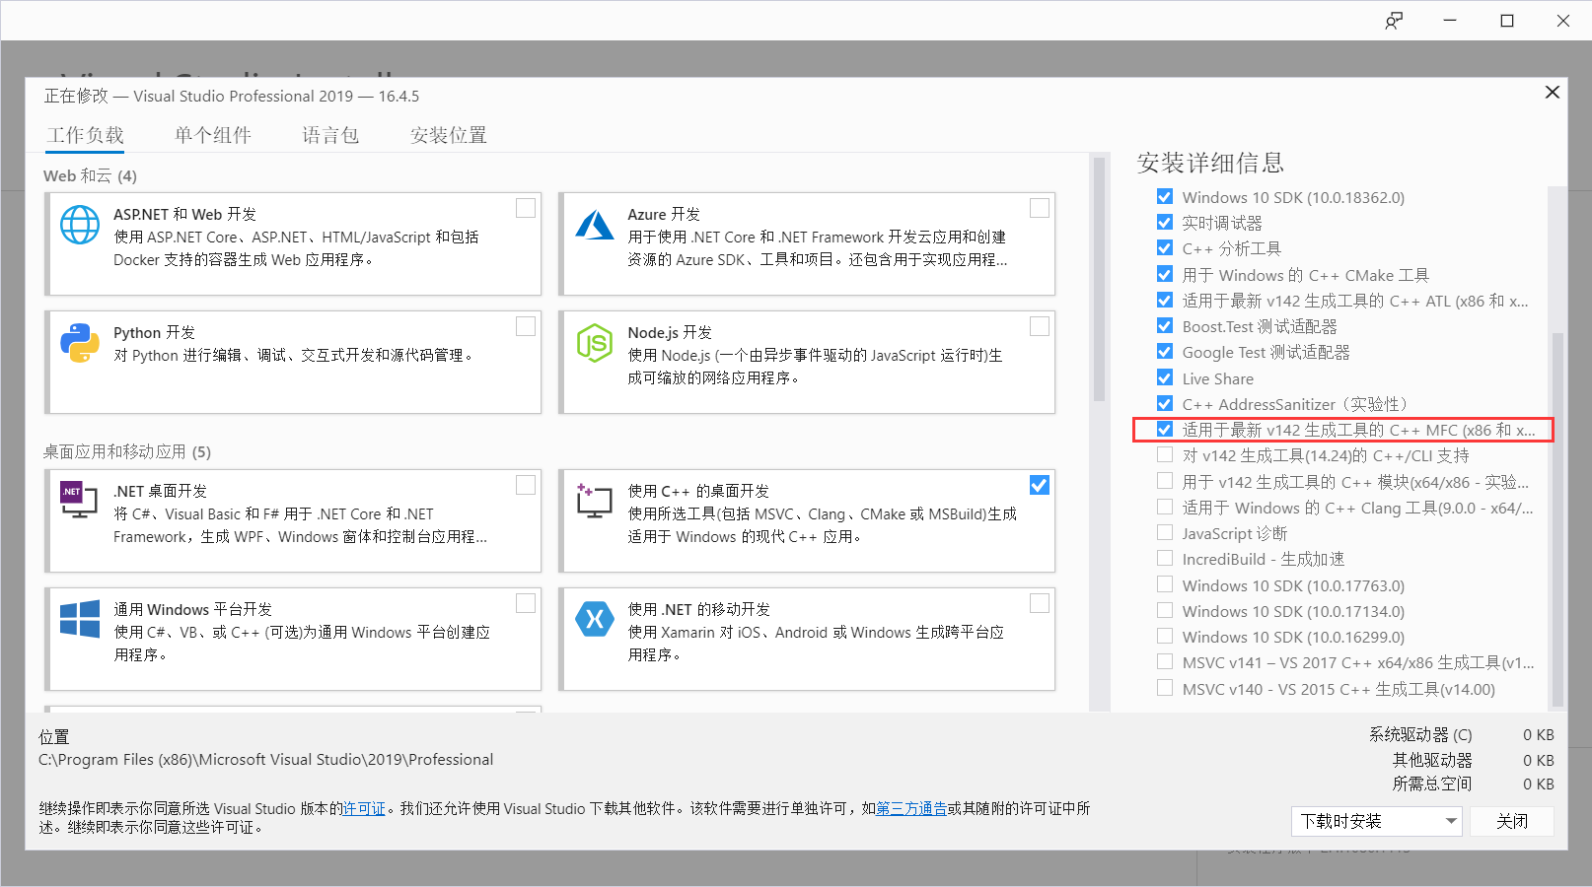Check the ASP.NET 和 Web 开发 workload

526,208
